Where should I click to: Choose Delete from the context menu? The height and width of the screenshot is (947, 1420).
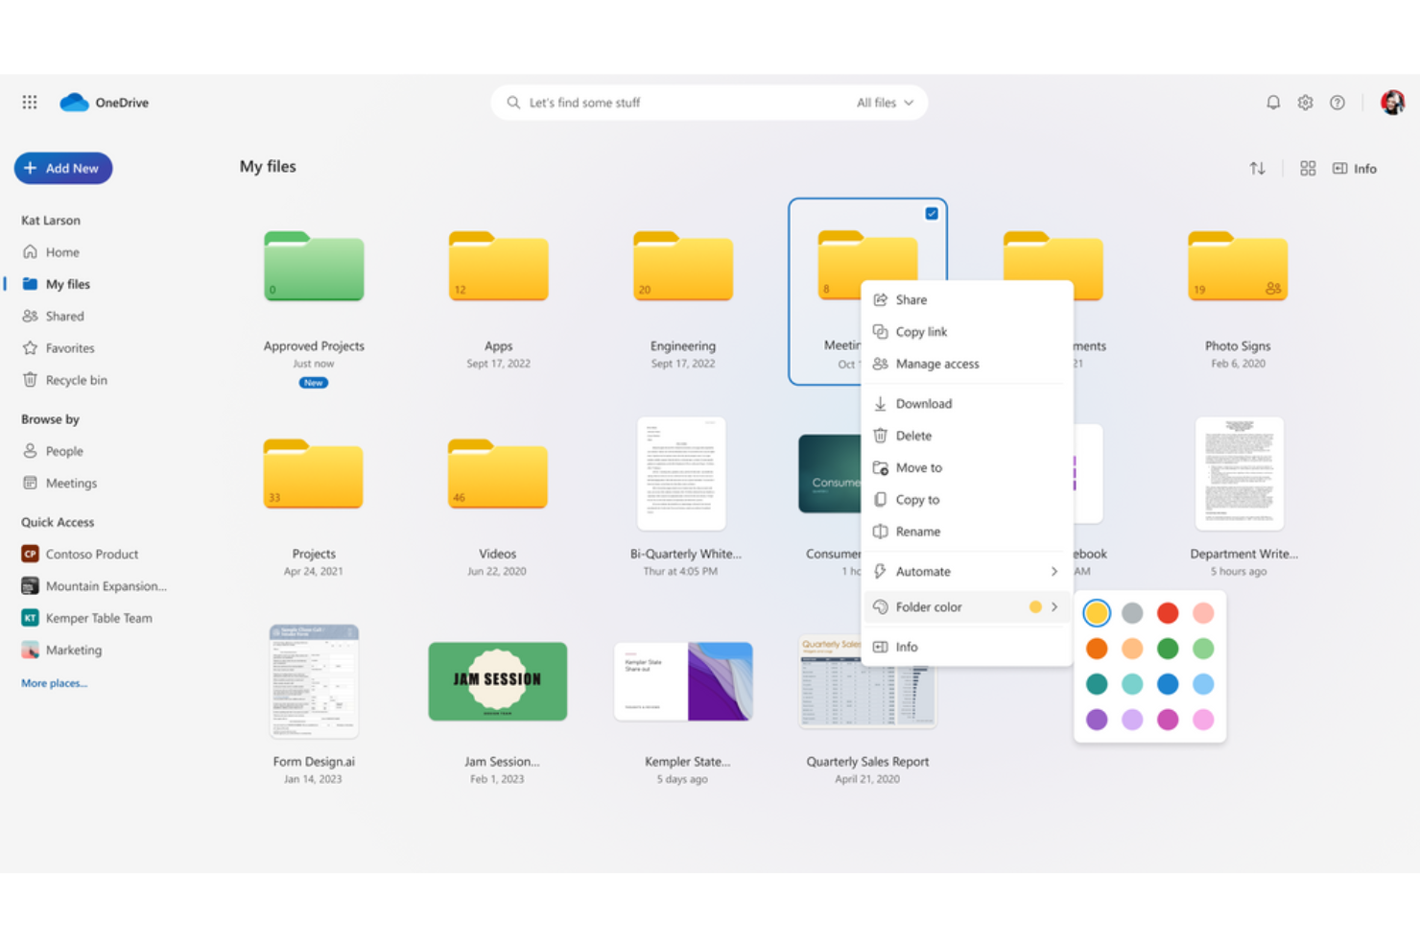pyautogui.click(x=967, y=436)
